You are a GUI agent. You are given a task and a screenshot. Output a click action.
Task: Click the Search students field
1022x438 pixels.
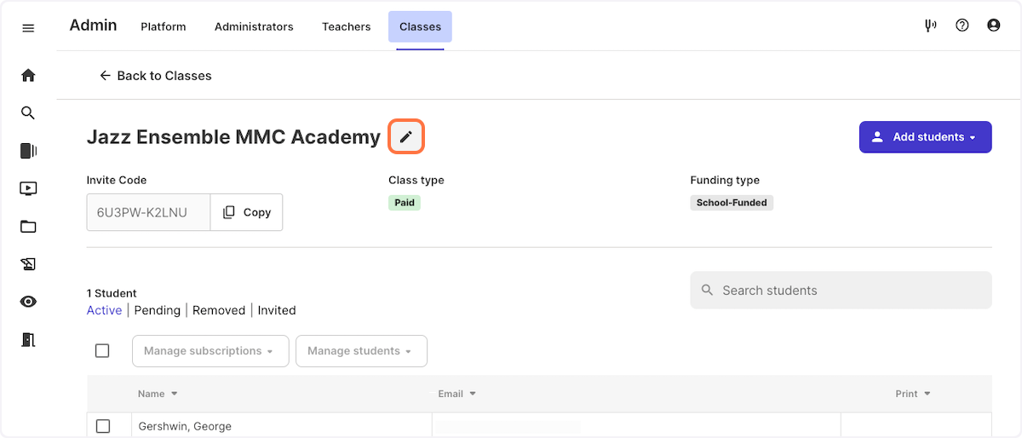point(841,291)
